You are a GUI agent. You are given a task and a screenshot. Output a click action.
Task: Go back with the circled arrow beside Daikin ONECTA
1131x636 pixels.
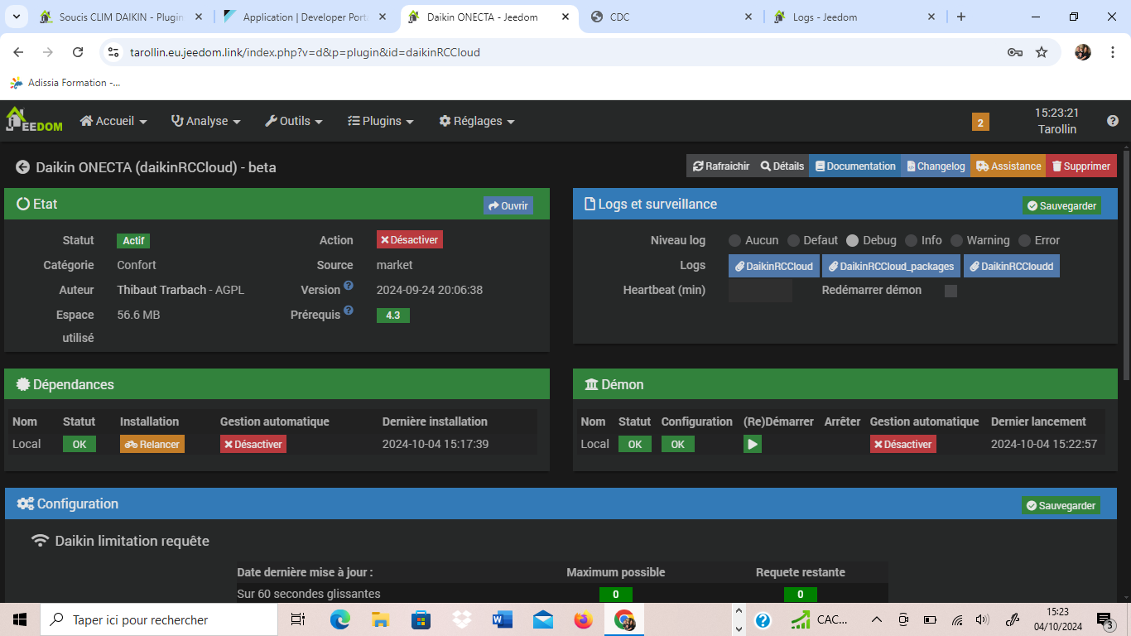(x=23, y=167)
